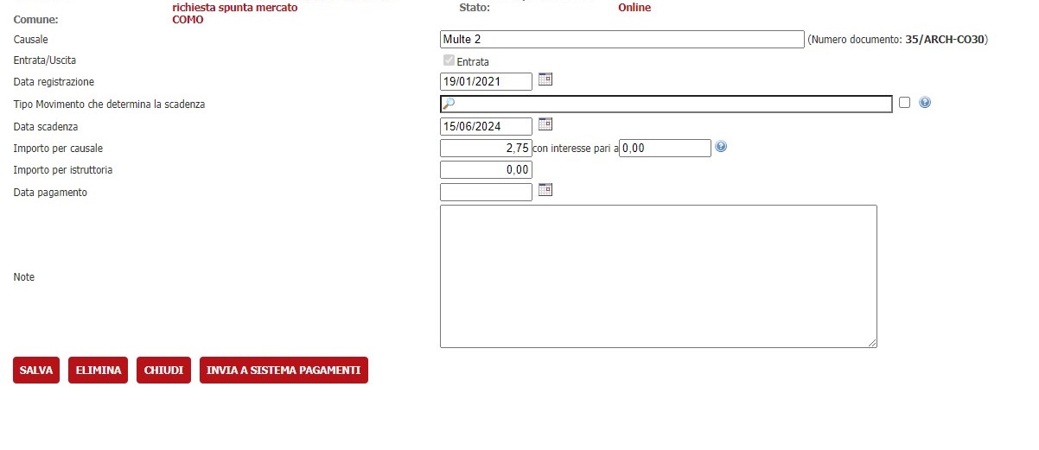Click INVIA A SISTEMA PAGAMENTI button
This screenshot has height=450, width=1039.
pyautogui.click(x=284, y=371)
